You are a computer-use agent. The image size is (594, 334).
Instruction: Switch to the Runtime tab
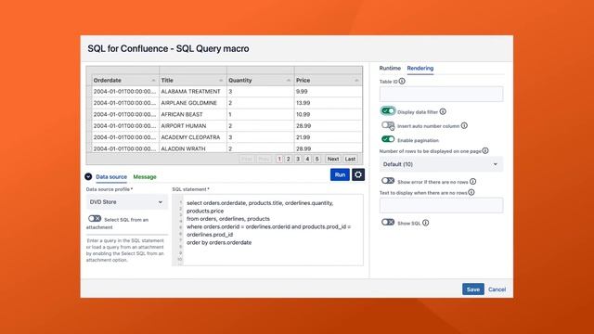tap(390, 68)
